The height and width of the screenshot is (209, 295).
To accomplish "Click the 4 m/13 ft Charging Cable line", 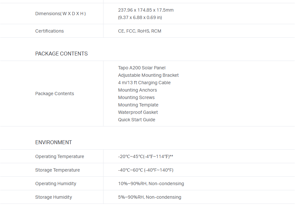I will tap(144, 83).
